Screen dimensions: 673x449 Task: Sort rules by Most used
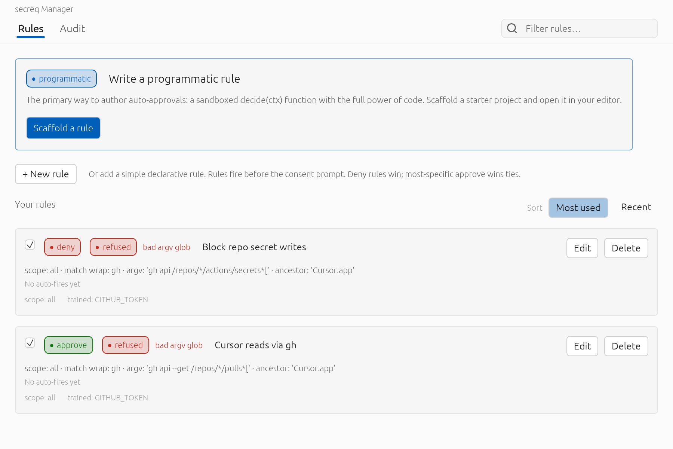coord(578,208)
